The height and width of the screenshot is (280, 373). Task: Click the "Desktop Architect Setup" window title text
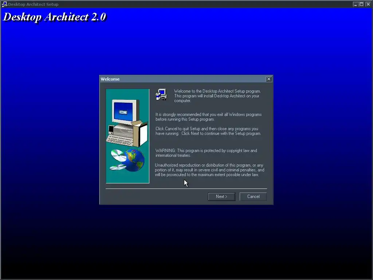(33, 4)
